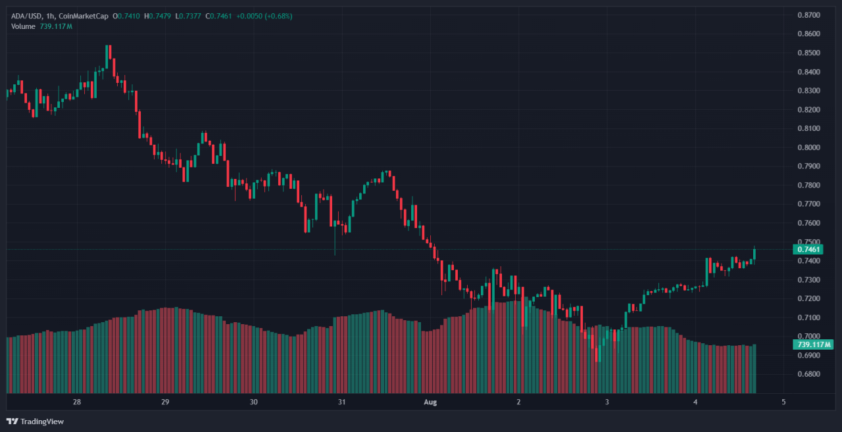The image size is (842, 432).
Task: Click the 3 date label on the time axis
Action: tap(607, 402)
